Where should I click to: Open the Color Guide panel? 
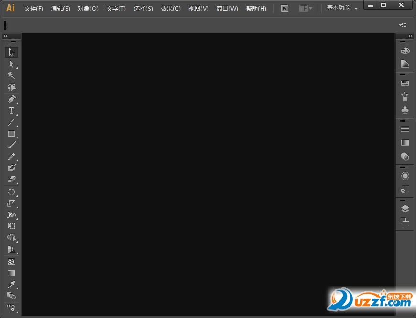tap(405, 64)
